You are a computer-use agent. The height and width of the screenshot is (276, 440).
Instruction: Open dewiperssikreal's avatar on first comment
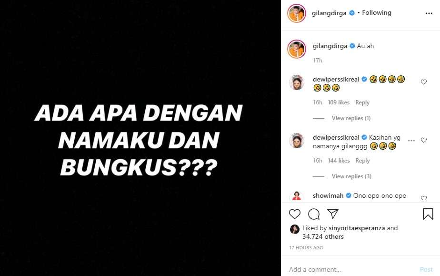[297, 82]
